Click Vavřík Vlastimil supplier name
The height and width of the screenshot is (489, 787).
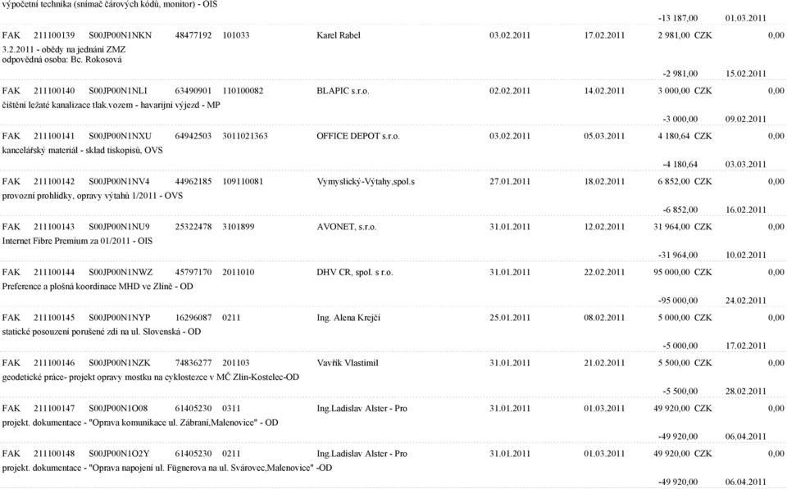pos(348,363)
